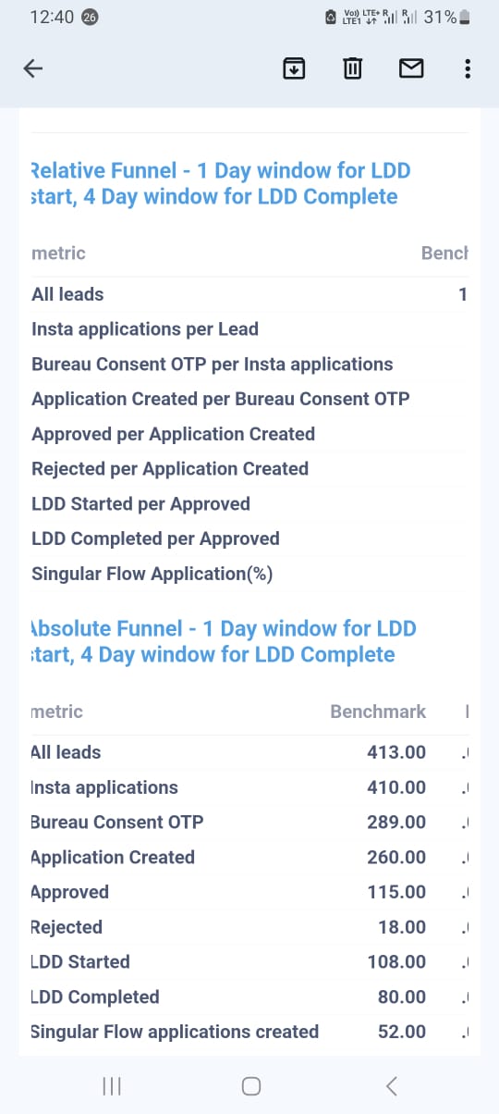Select the Singular Flow applications created row

[249, 1032]
